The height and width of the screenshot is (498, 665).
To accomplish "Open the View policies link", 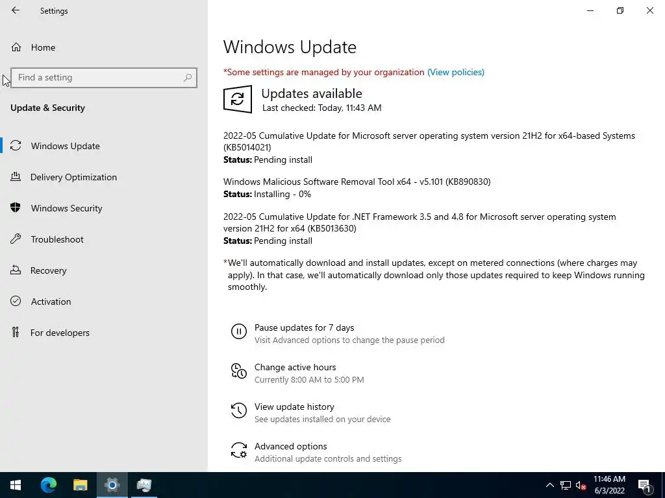I will [455, 73].
